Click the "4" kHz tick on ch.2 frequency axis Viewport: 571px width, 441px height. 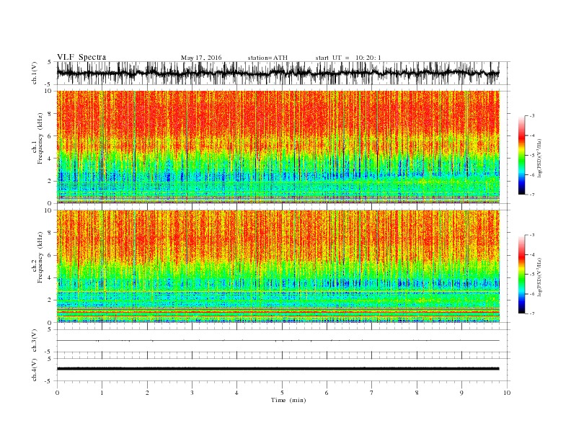click(x=50, y=278)
